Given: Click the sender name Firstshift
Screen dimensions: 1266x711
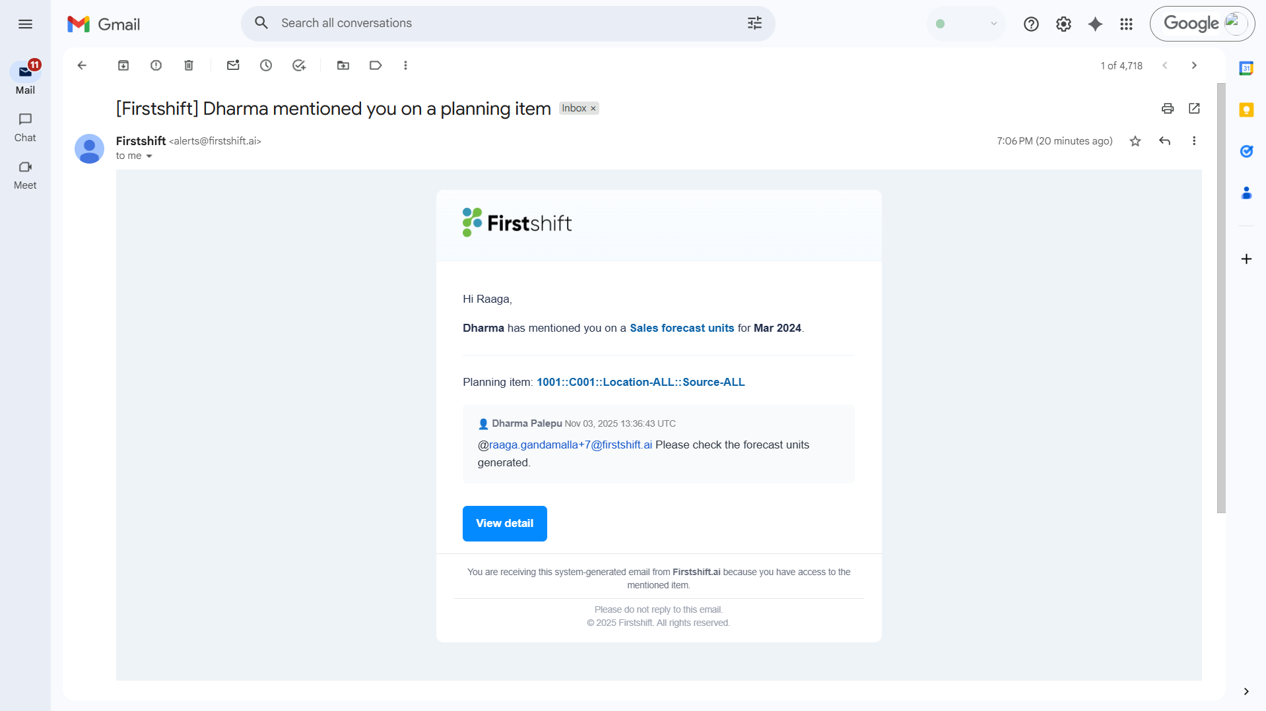Looking at the screenshot, I should pos(141,141).
